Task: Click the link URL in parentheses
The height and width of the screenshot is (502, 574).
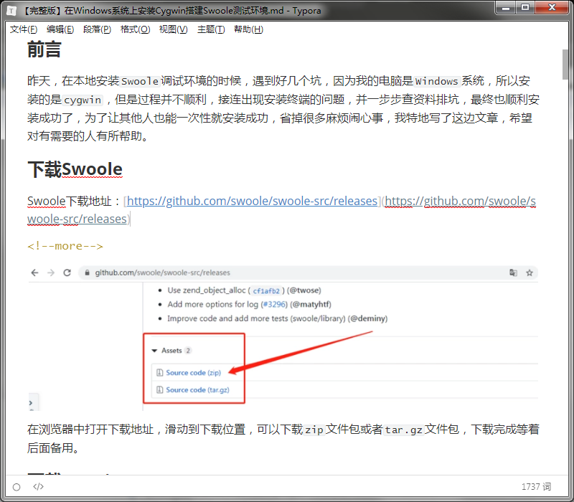Action: point(281,209)
